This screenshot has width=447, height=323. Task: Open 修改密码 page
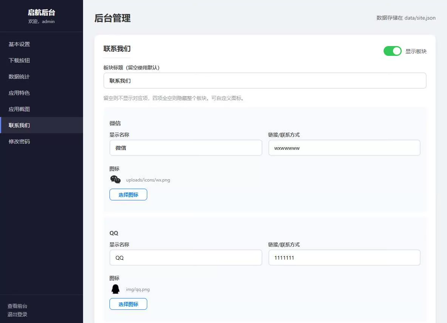pyautogui.click(x=42, y=141)
